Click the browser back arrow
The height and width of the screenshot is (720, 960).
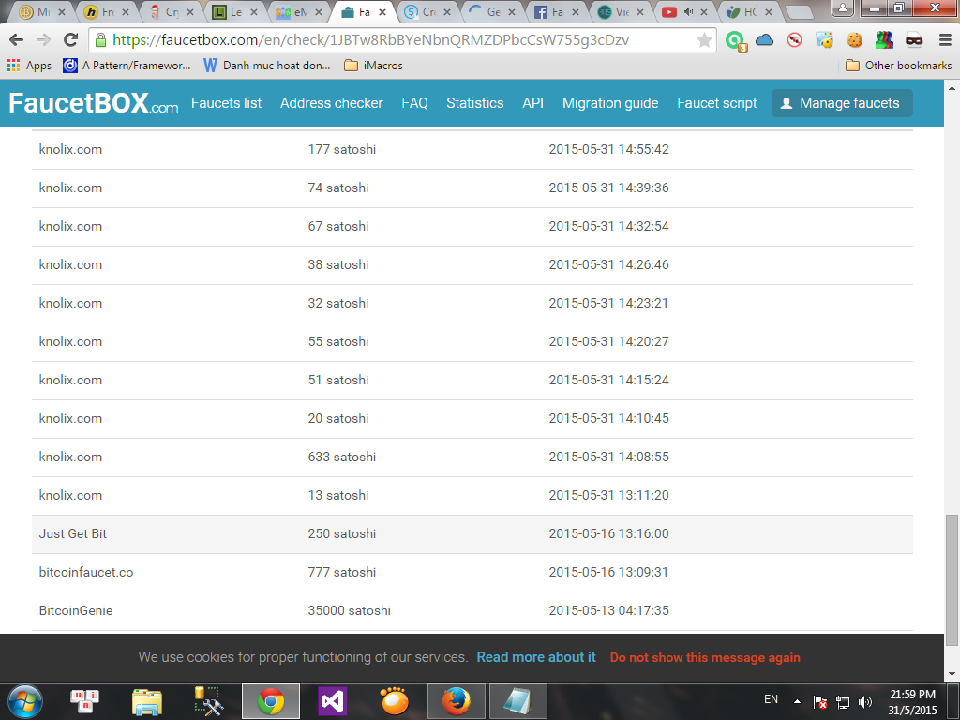[x=17, y=40]
